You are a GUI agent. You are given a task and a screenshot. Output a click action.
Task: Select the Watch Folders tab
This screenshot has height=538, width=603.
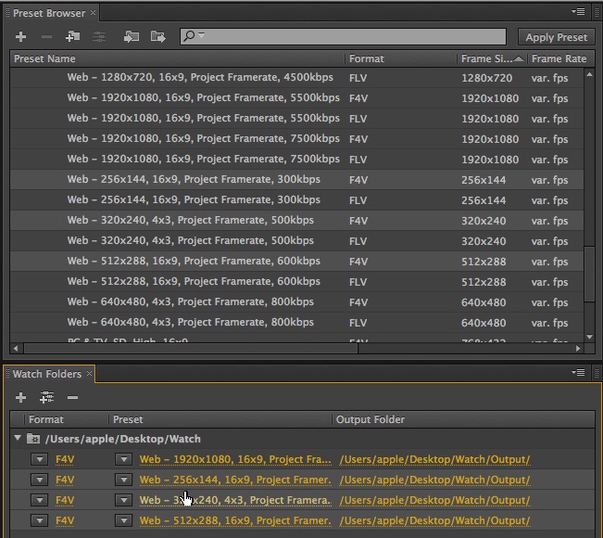(47, 374)
